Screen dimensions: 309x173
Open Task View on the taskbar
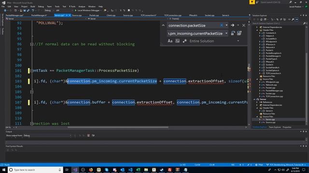click(67, 170)
